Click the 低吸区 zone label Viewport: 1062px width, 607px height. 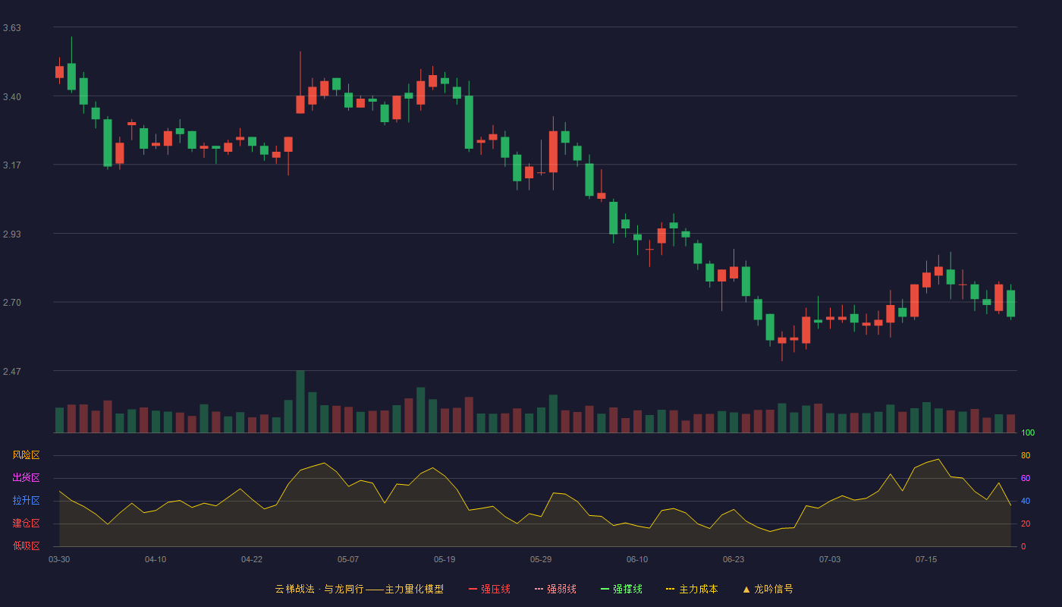(x=26, y=546)
